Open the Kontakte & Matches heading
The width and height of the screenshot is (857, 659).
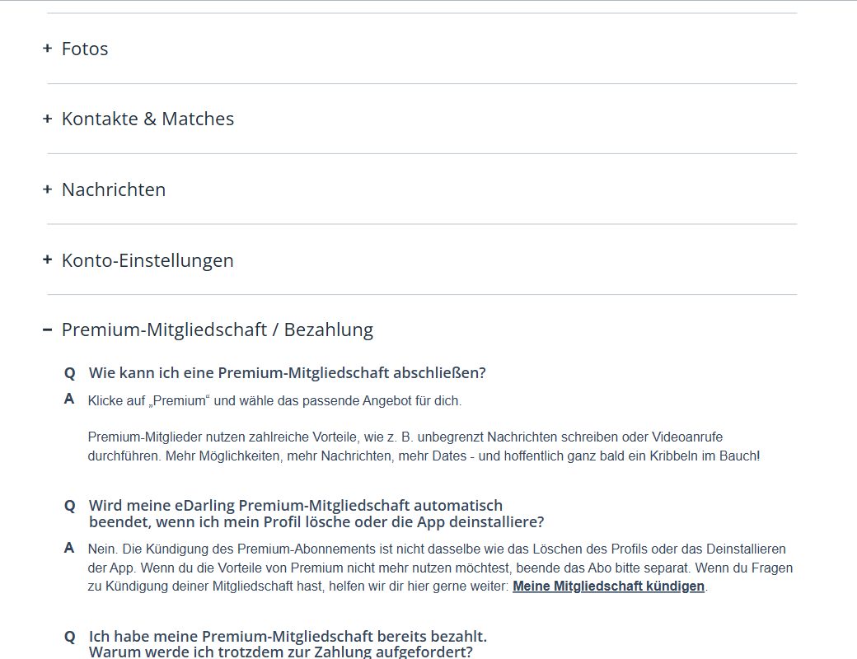[x=148, y=119]
